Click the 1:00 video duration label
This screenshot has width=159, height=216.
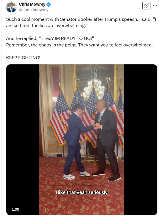[x=15, y=209]
